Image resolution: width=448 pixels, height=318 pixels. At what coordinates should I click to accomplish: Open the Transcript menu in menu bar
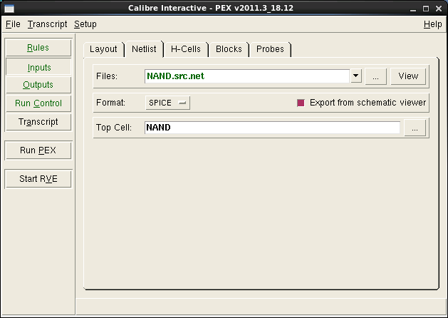tap(48, 24)
